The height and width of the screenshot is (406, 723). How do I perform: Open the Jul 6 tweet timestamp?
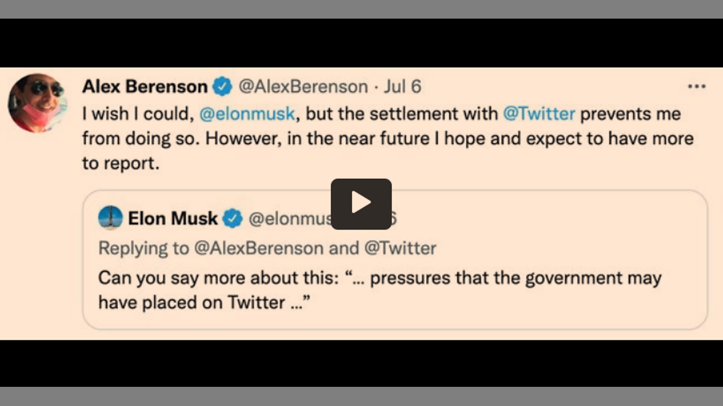tap(403, 87)
